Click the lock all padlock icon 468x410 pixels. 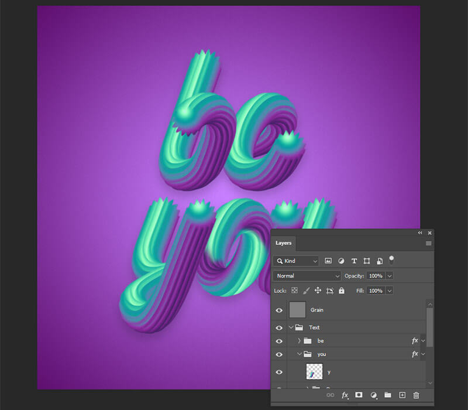(342, 291)
